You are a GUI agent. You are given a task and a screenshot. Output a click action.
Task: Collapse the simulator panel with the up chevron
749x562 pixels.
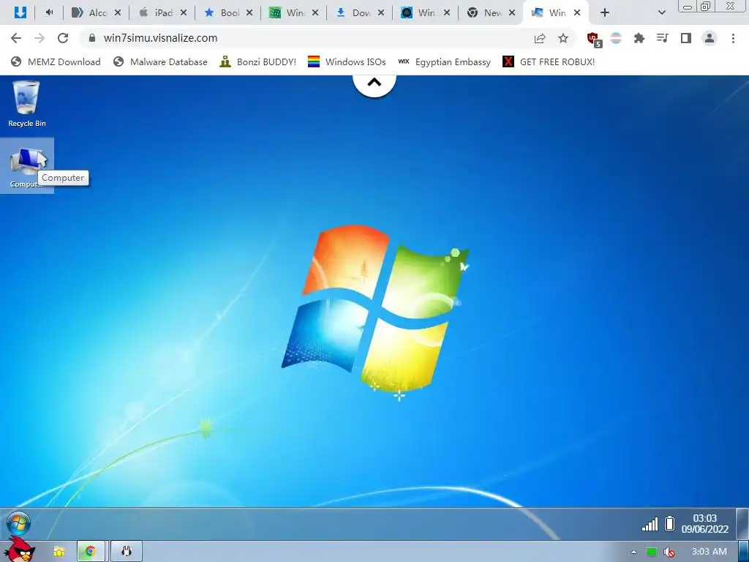[x=374, y=83]
